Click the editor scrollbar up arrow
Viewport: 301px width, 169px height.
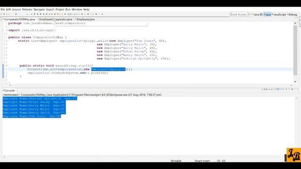coord(295,23)
